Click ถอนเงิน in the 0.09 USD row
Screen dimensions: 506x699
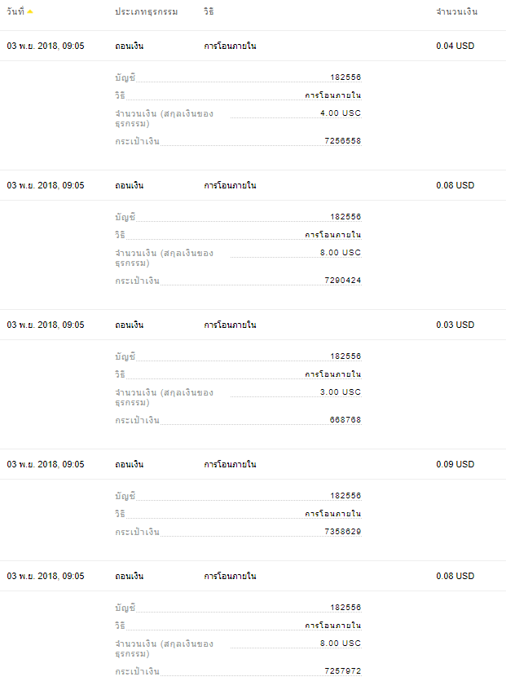130,465
